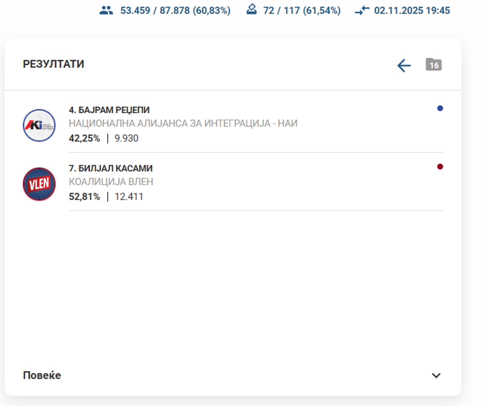Viewport: 487px width, 406px height.
Task: Click the КОАЛИЦИЈА ВЛЕН party name
Action: click(x=111, y=182)
